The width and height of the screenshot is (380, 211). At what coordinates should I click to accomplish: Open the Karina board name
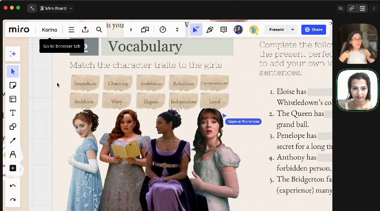click(x=49, y=30)
